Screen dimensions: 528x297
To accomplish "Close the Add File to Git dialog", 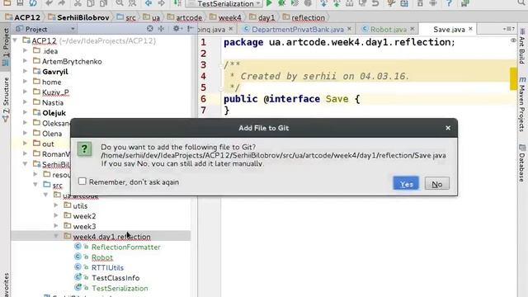I will tap(448, 128).
